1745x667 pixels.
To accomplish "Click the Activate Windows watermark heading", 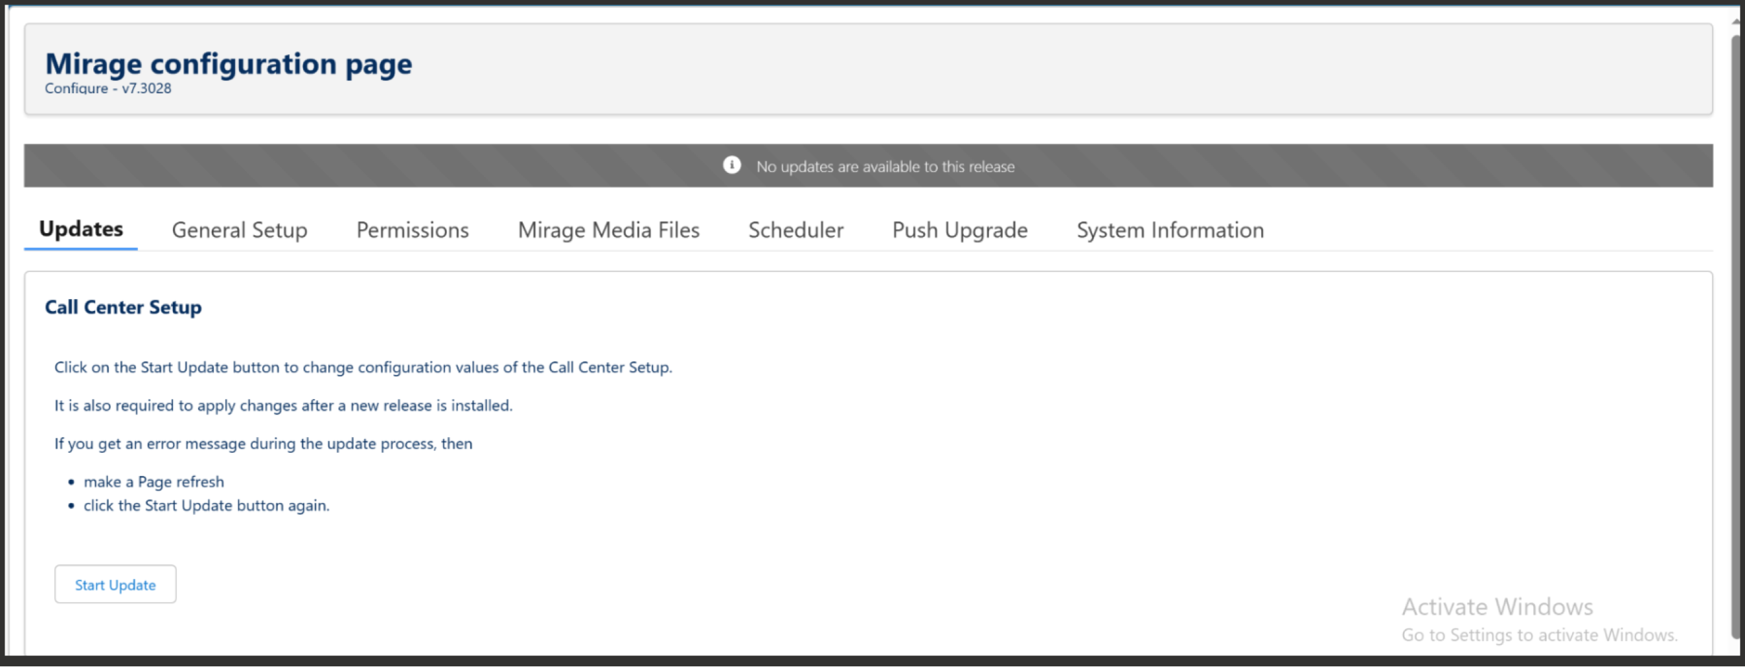I will pos(1497,607).
